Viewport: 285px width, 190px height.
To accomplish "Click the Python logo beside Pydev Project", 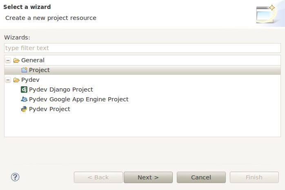I will 24,109.
